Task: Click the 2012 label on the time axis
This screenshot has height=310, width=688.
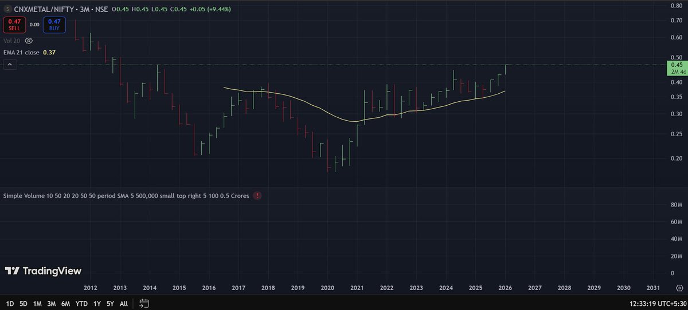Action: click(90, 288)
